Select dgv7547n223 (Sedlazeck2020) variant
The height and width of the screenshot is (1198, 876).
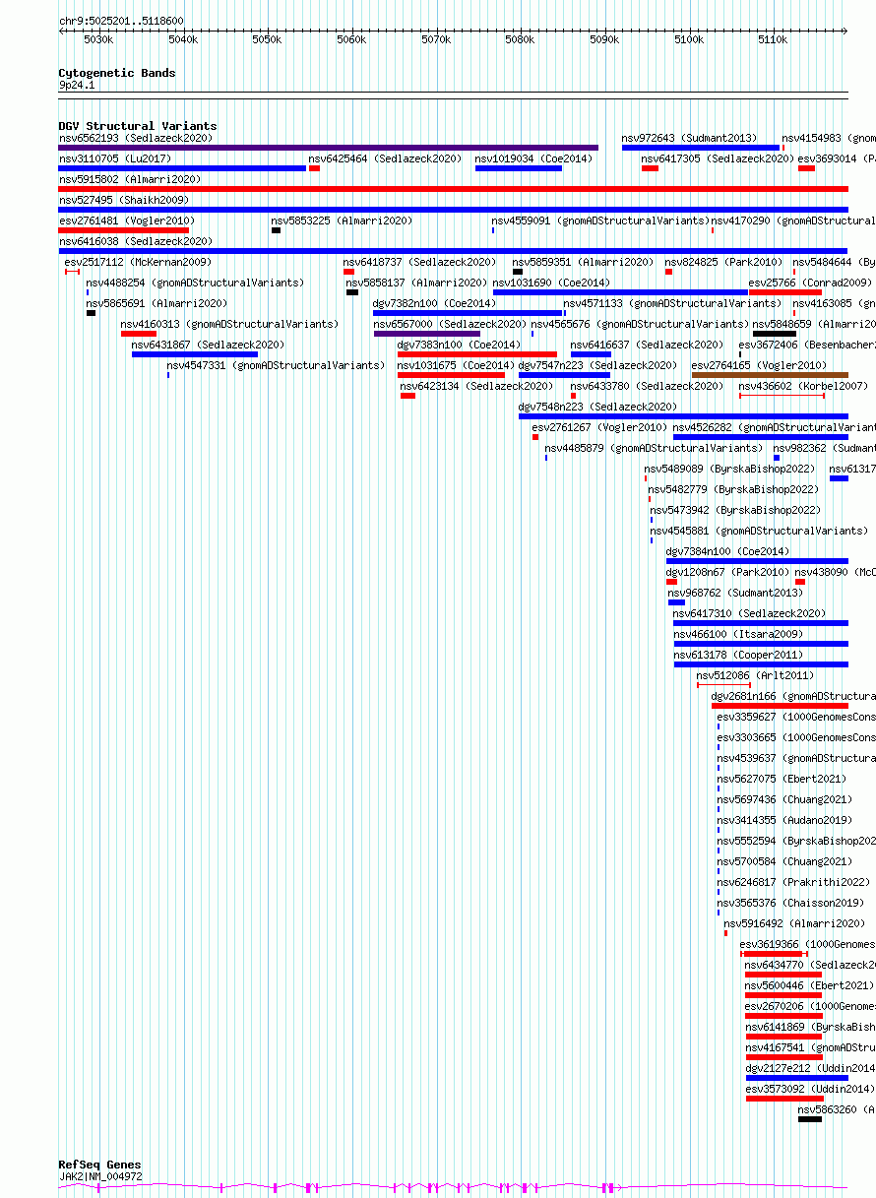point(597,365)
